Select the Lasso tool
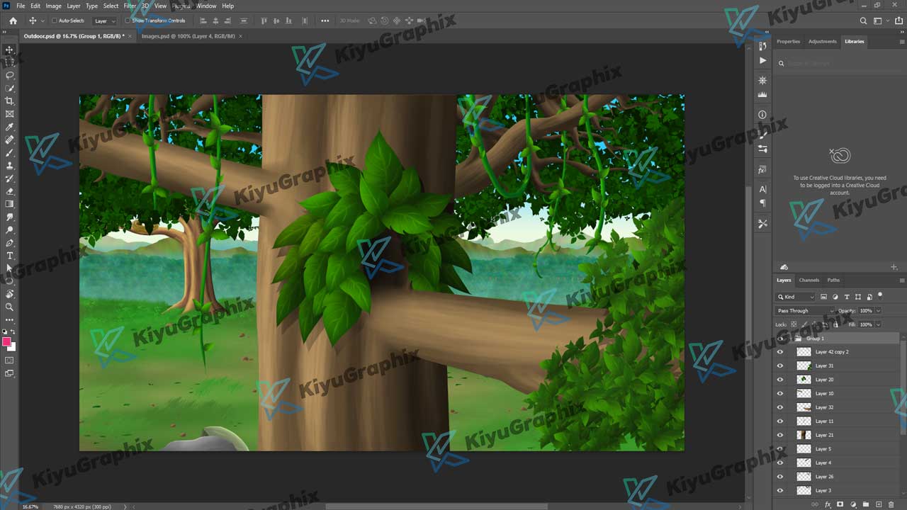 pos(10,75)
